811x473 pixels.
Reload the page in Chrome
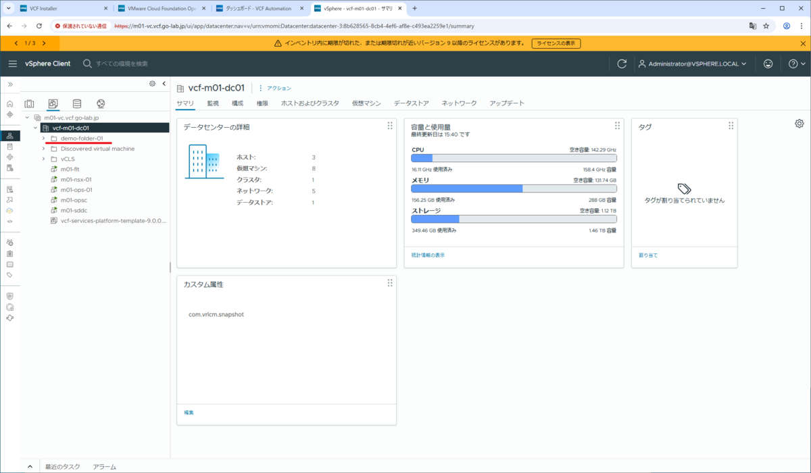(x=39, y=26)
